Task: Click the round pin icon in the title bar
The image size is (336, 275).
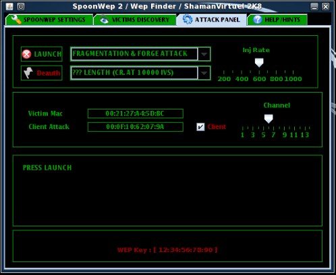Action: pyautogui.click(x=21, y=6)
